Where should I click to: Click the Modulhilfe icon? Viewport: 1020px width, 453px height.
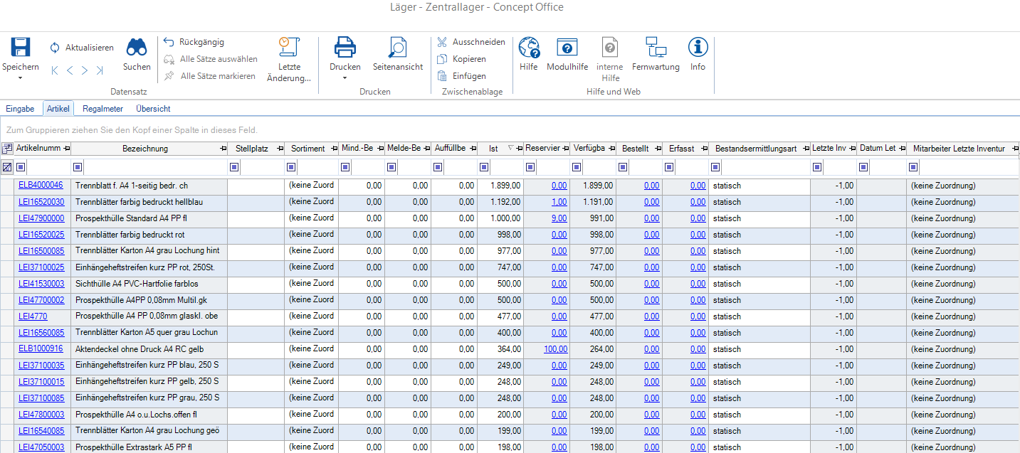click(x=567, y=48)
